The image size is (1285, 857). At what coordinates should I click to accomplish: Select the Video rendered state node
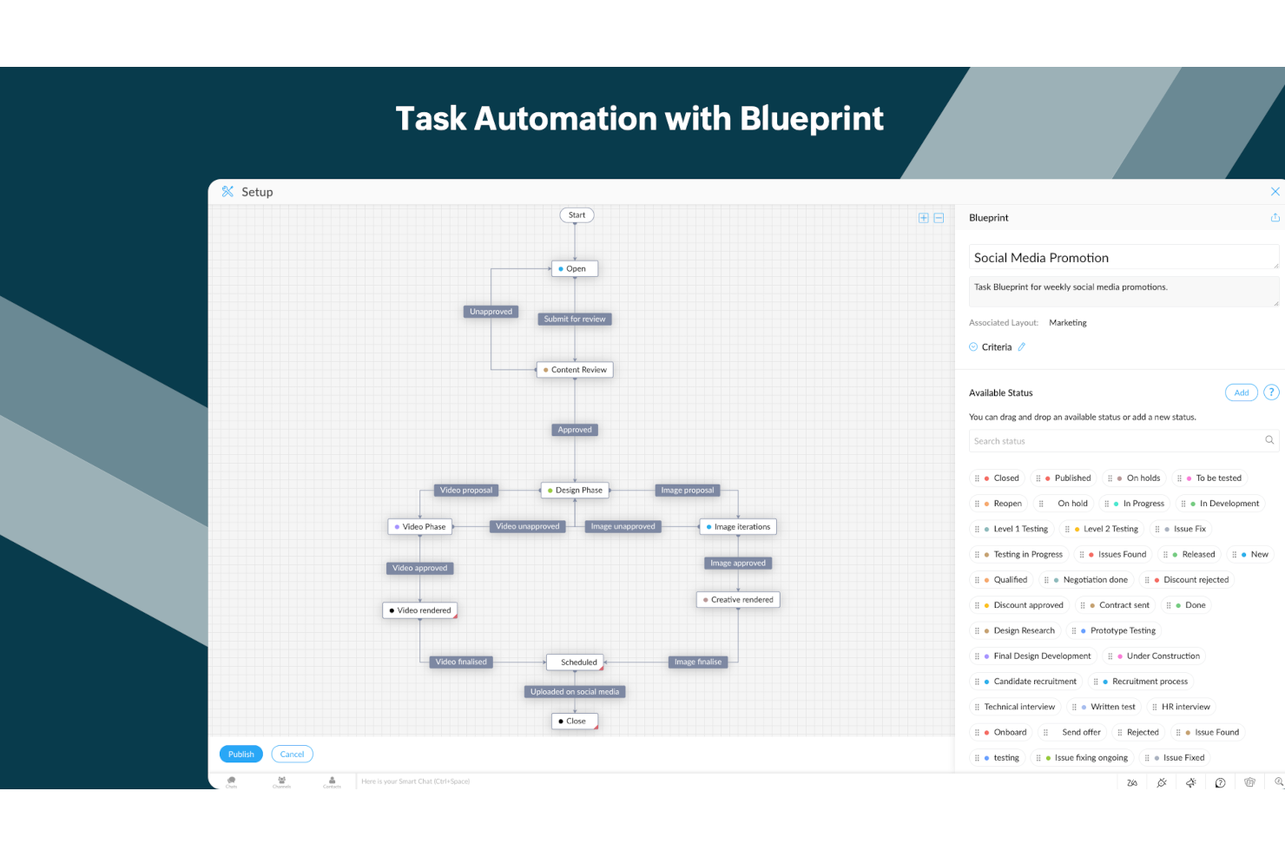420,610
